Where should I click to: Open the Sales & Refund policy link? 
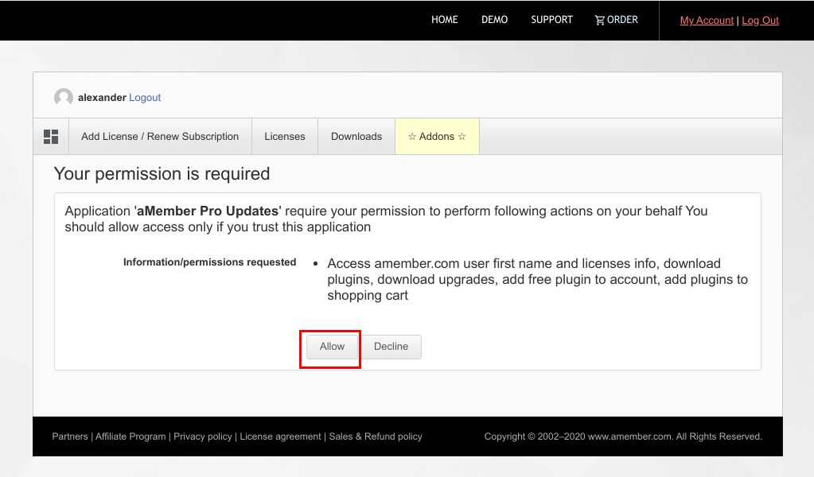(376, 436)
